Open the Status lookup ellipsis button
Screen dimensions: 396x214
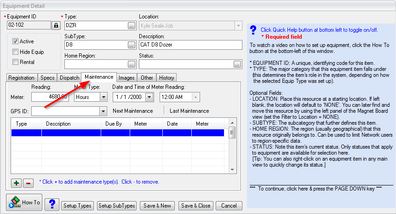point(237,64)
